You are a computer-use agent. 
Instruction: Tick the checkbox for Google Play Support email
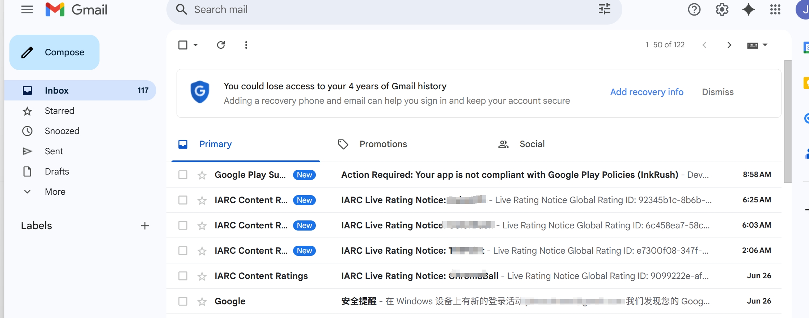pyautogui.click(x=183, y=175)
